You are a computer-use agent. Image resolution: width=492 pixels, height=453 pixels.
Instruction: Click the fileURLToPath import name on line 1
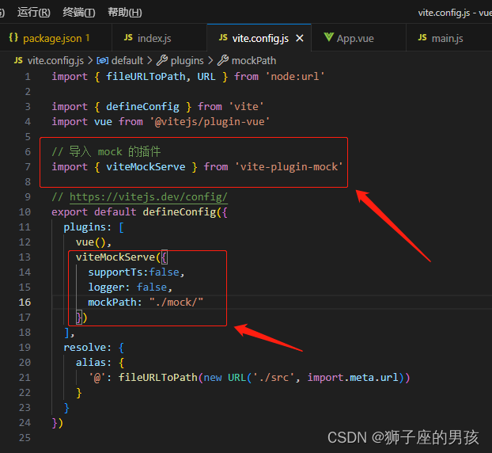point(146,77)
